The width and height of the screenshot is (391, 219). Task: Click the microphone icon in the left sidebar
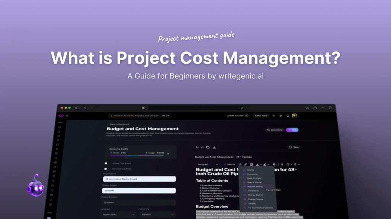[53, 181]
